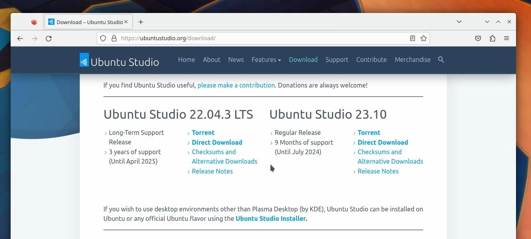The height and width of the screenshot is (239, 531).
Task: Click the Ubuntu Studio logo
Action: 119,60
